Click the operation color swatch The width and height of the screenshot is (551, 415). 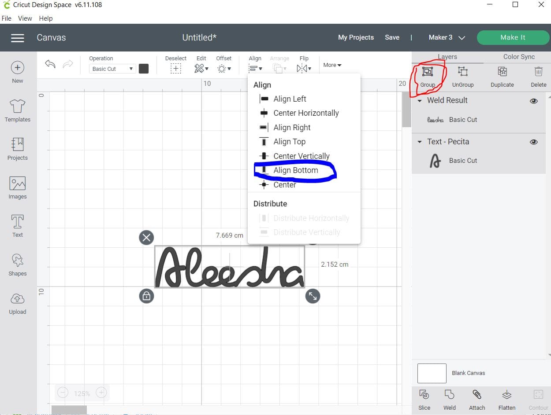click(x=144, y=69)
